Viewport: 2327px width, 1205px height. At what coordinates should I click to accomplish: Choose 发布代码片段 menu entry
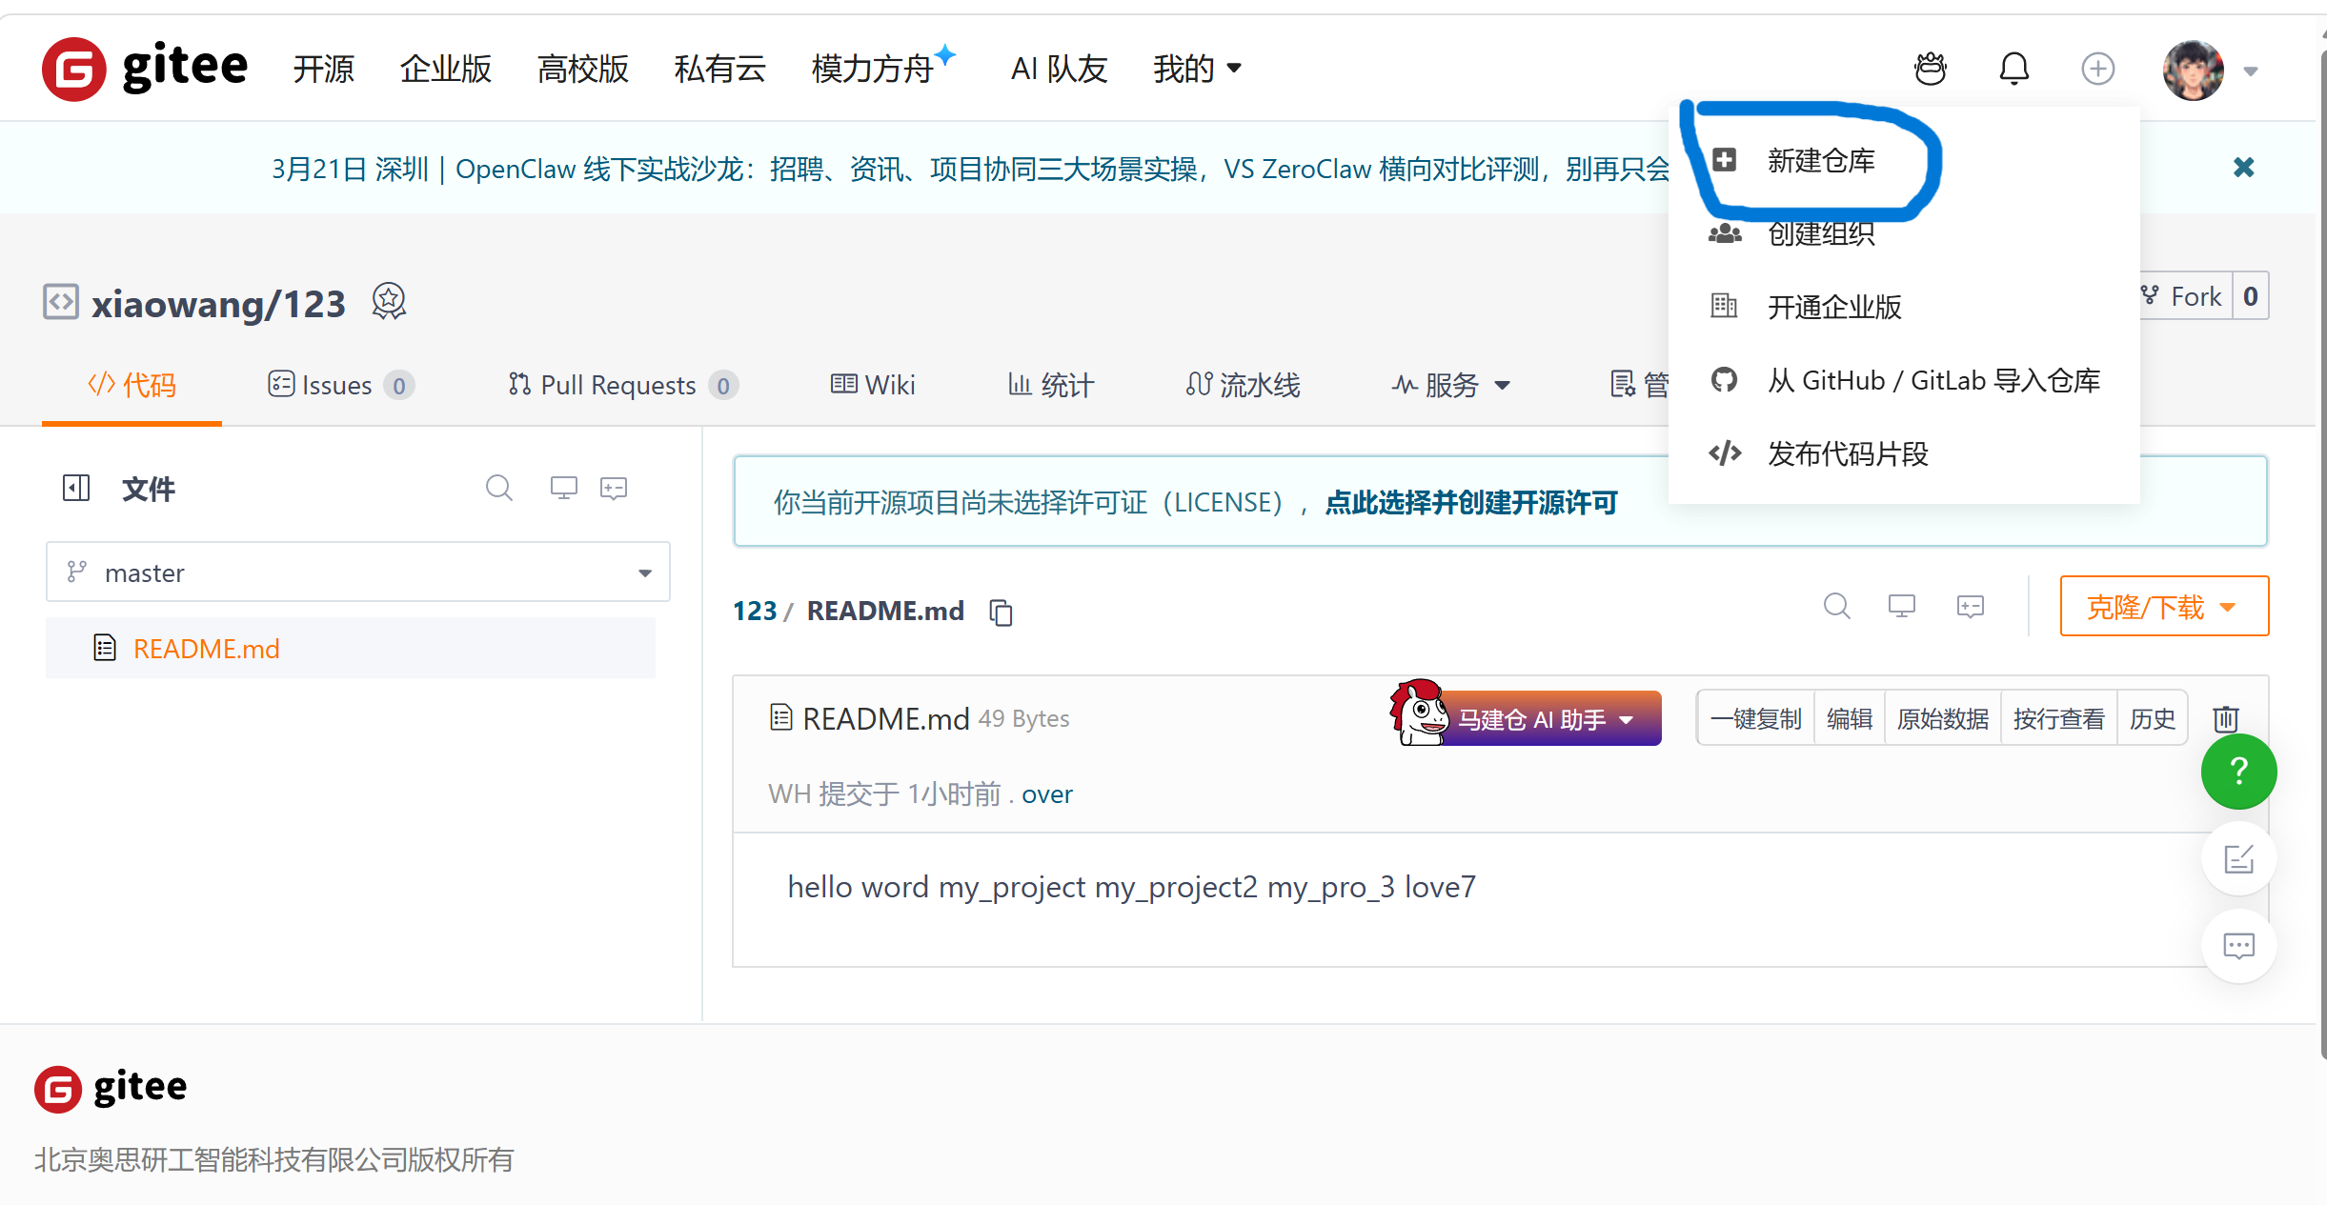click(x=1847, y=453)
